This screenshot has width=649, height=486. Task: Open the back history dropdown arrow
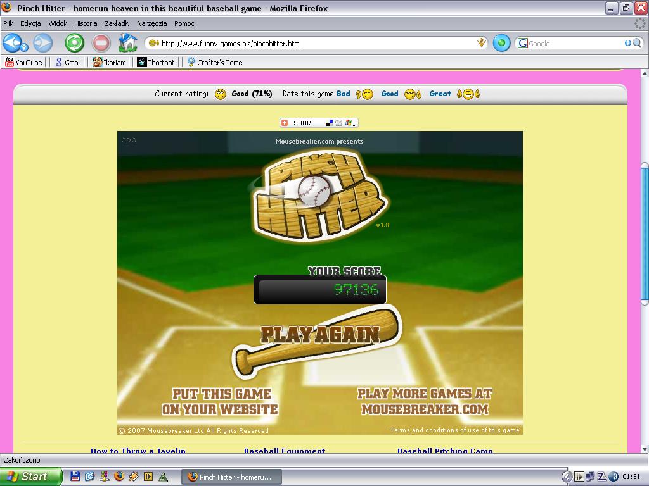click(x=25, y=47)
